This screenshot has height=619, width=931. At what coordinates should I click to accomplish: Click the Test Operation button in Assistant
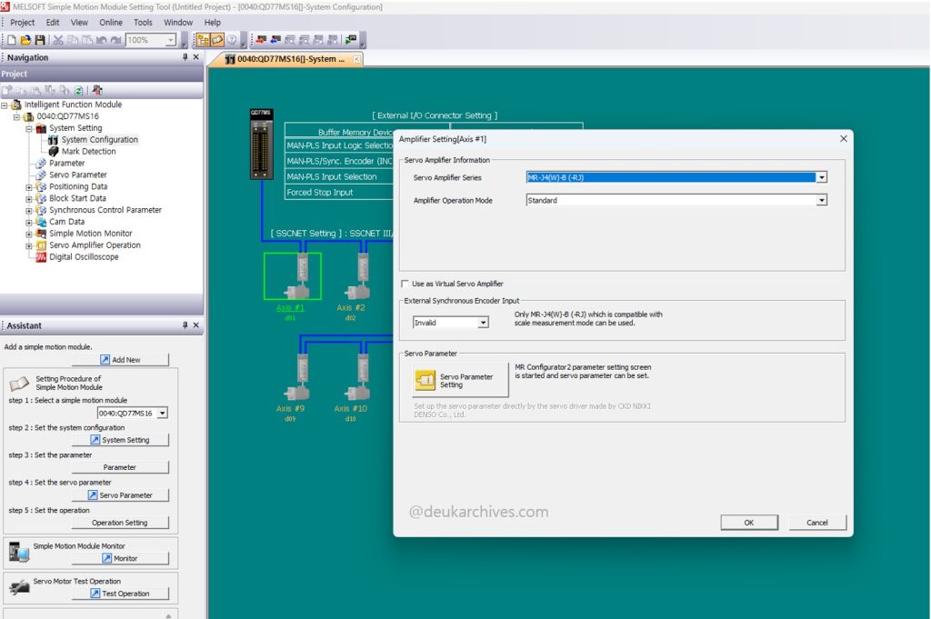(x=121, y=593)
